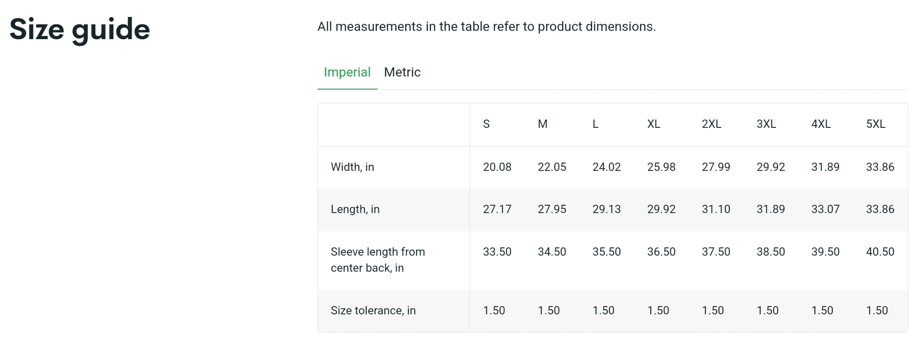This screenshot has height=350, width=917.
Task: Click size tolerance 1.50 under M
Action: click(549, 310)
